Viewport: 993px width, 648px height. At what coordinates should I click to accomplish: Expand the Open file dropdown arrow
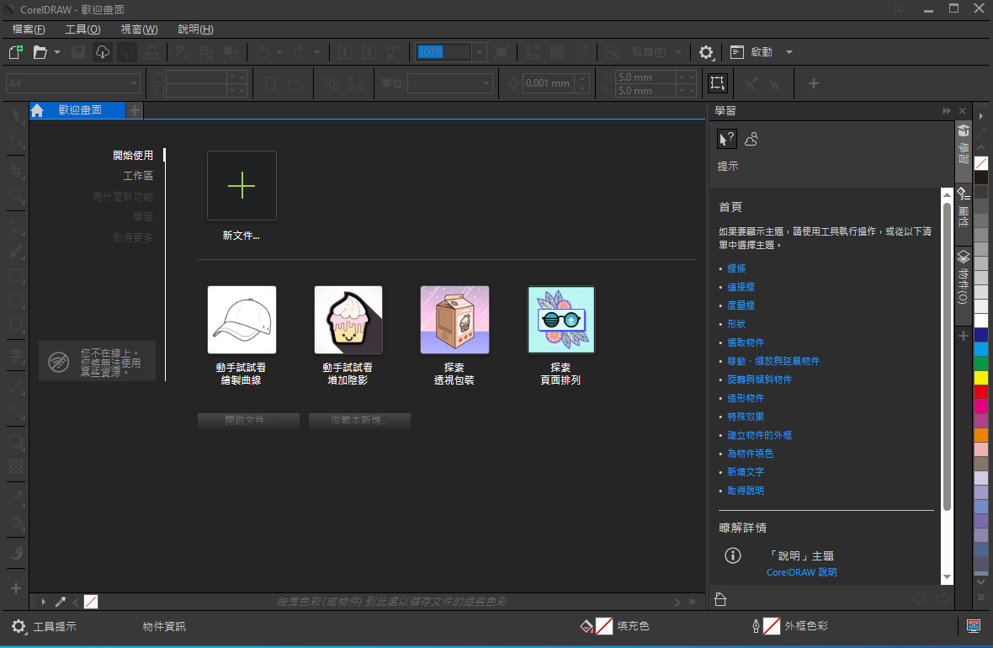[57, 52]
